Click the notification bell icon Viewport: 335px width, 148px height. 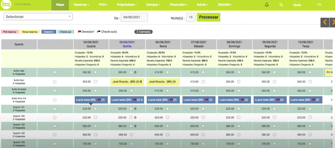coord(266,5)
